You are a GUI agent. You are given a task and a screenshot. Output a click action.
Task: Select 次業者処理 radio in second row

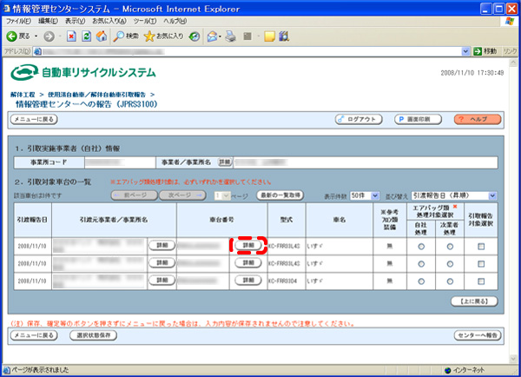click(x=450, y=264)
